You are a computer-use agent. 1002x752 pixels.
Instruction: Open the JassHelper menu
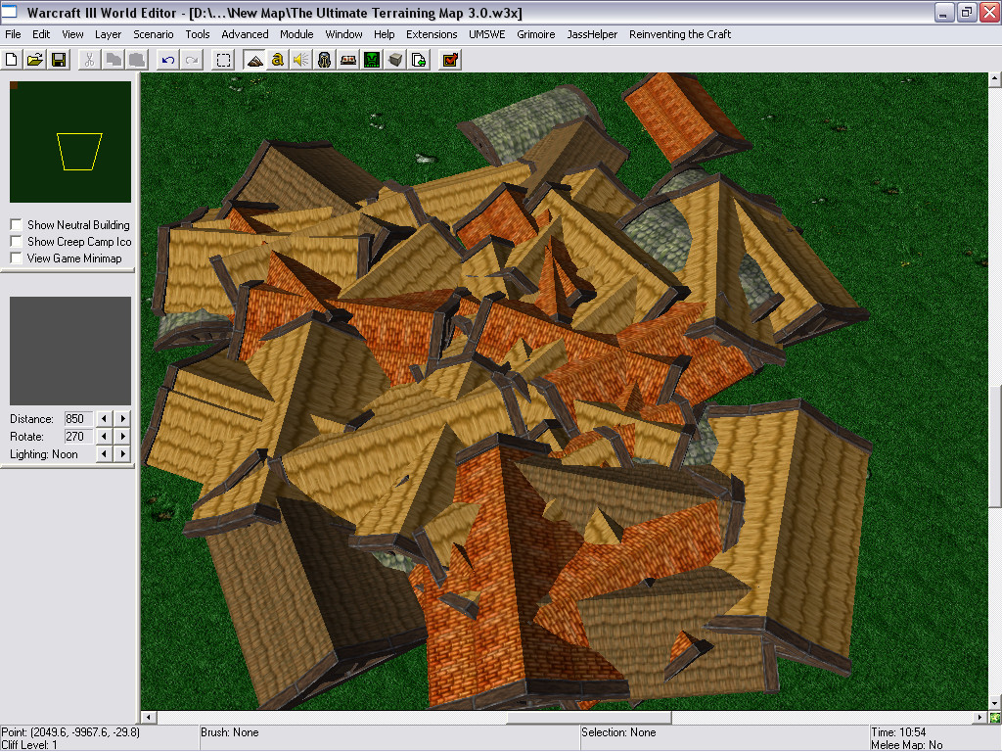click(x=592, y=34)
